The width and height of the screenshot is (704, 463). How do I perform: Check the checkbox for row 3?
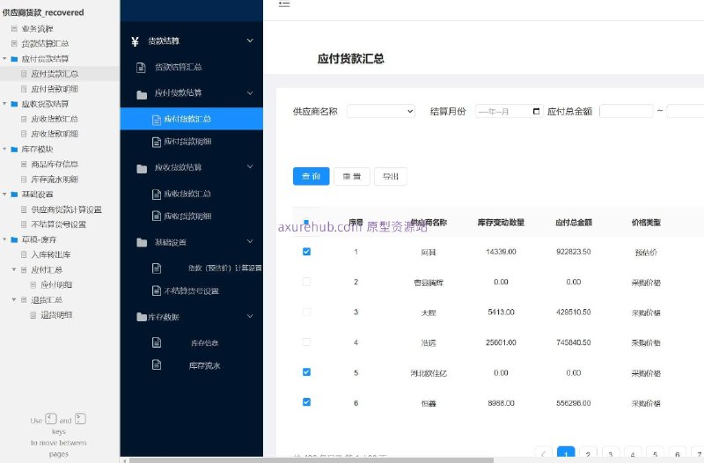click(306, 312)
